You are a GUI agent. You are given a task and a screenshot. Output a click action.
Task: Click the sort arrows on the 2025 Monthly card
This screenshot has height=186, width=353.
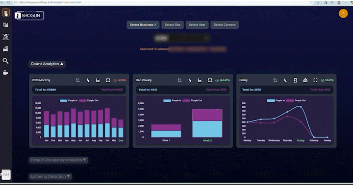pos(88,80)
